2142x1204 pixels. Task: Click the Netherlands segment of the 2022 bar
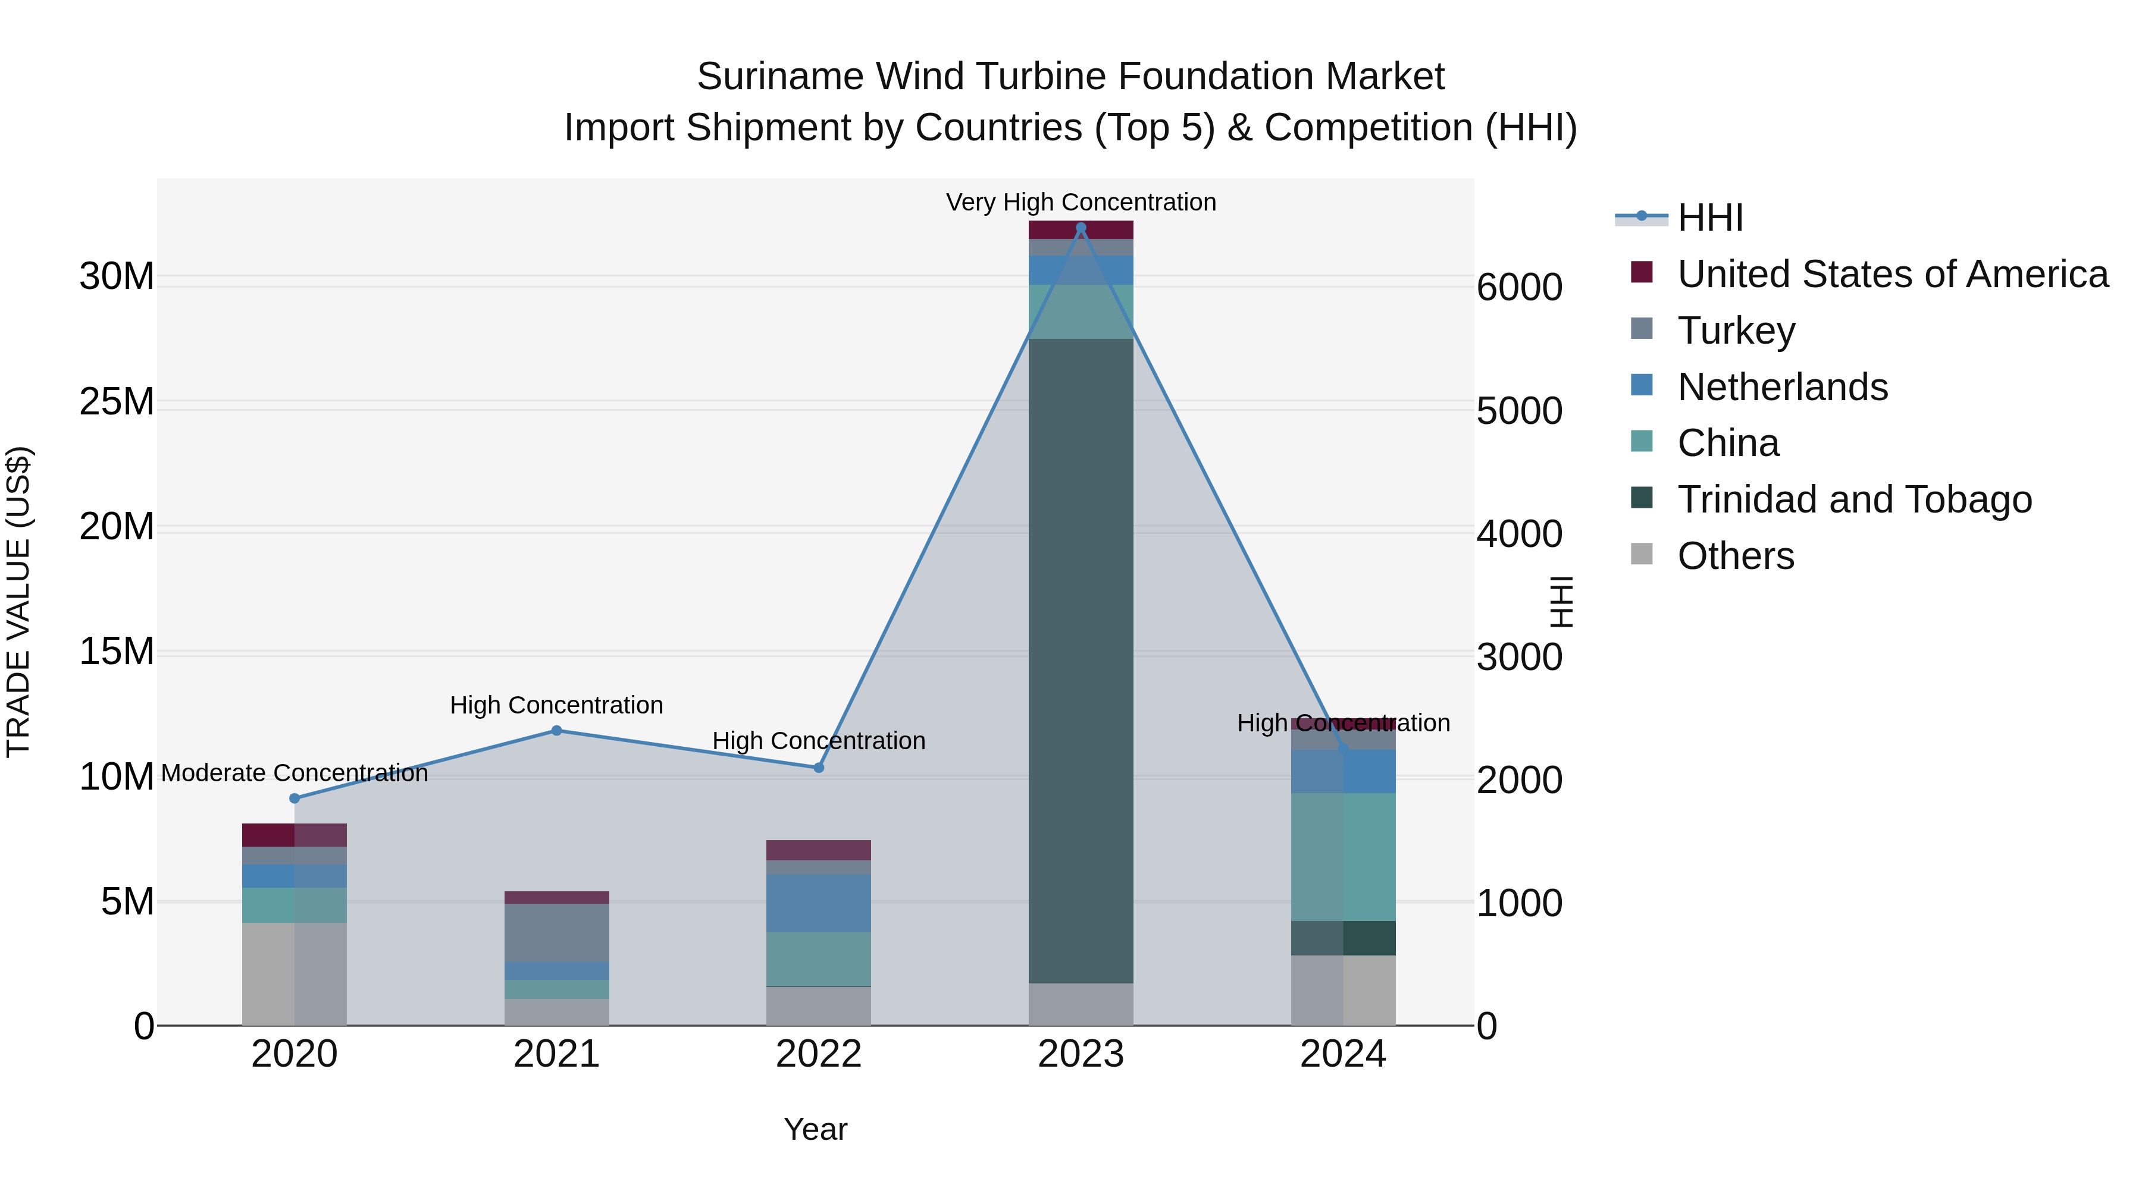click(819, 903)
